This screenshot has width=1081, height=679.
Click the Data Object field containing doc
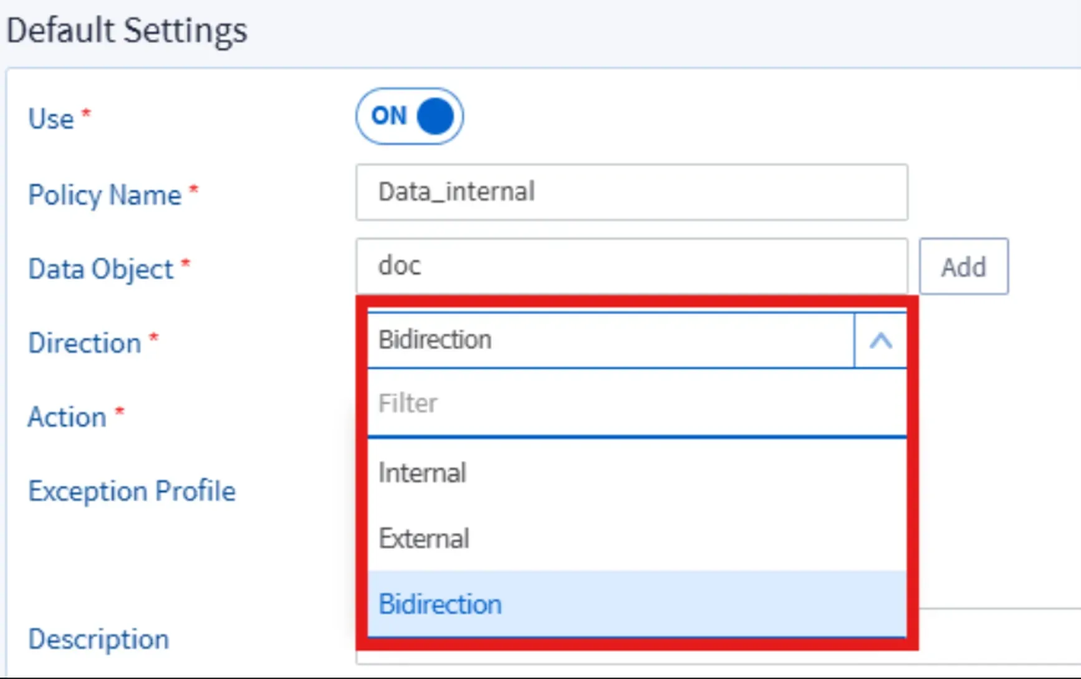(632, 266)
